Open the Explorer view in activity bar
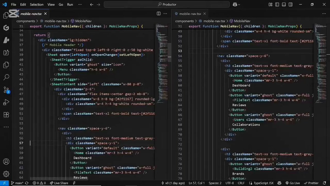This screenshot has height=186, width=330. pyautogui.click(x=6, y=15)
